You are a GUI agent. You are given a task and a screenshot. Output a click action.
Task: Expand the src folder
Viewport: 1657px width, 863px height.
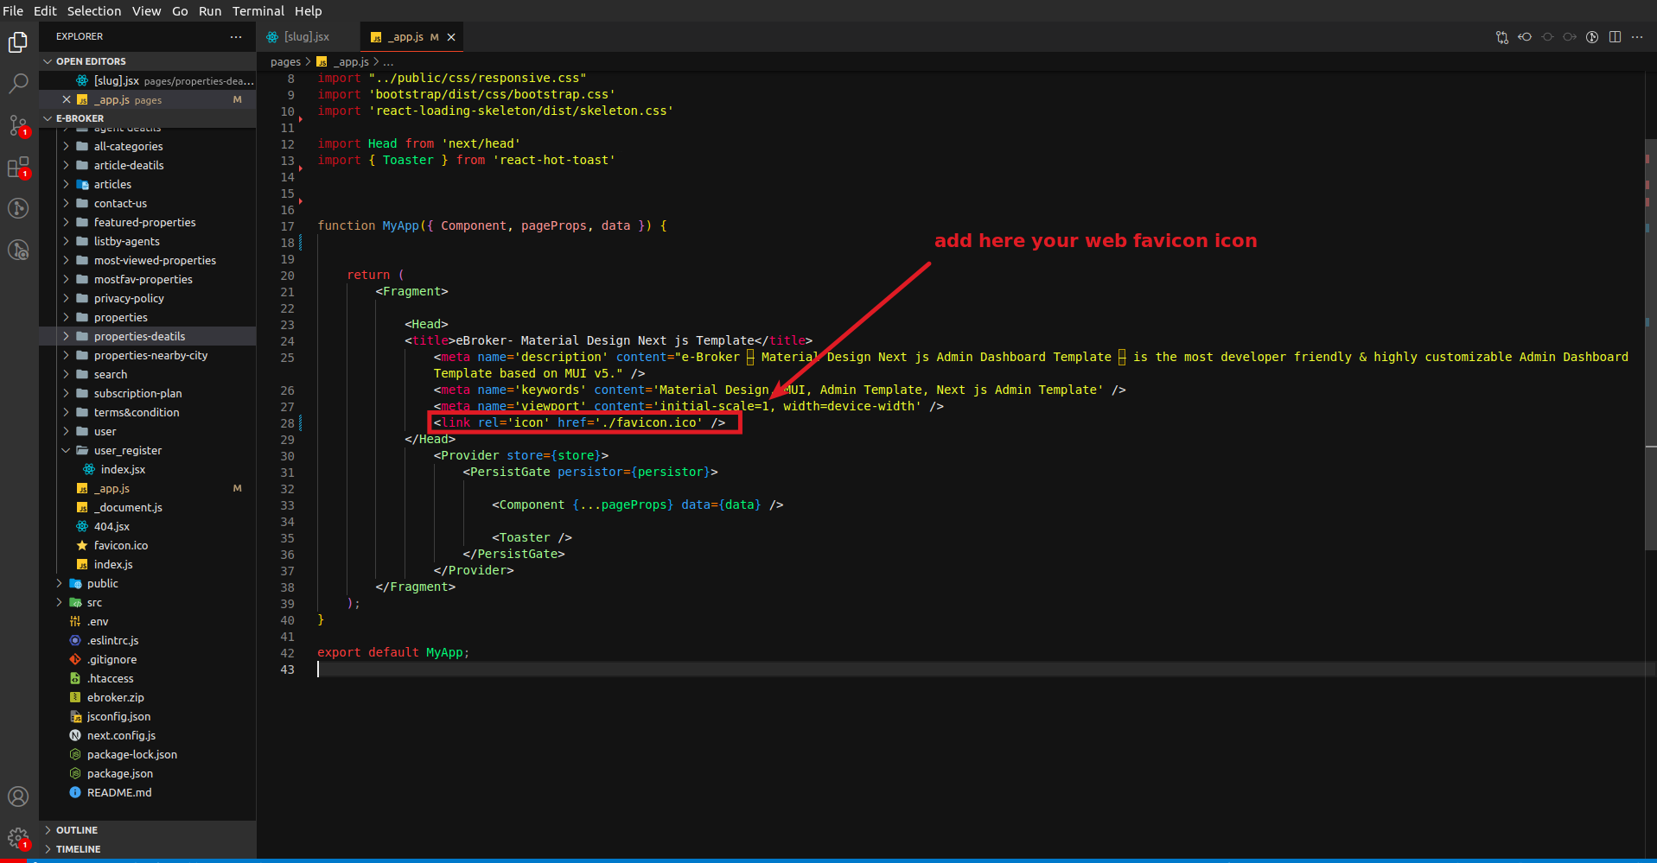pyautogui.click(x=147, y=602)
